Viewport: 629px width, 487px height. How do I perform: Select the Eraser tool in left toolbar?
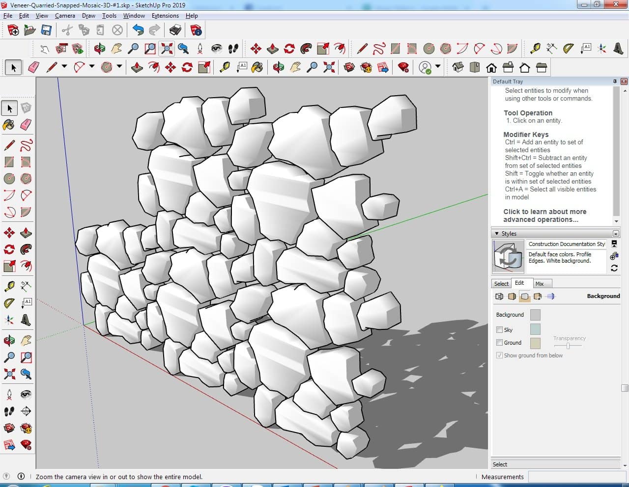[x=26, y=125]
